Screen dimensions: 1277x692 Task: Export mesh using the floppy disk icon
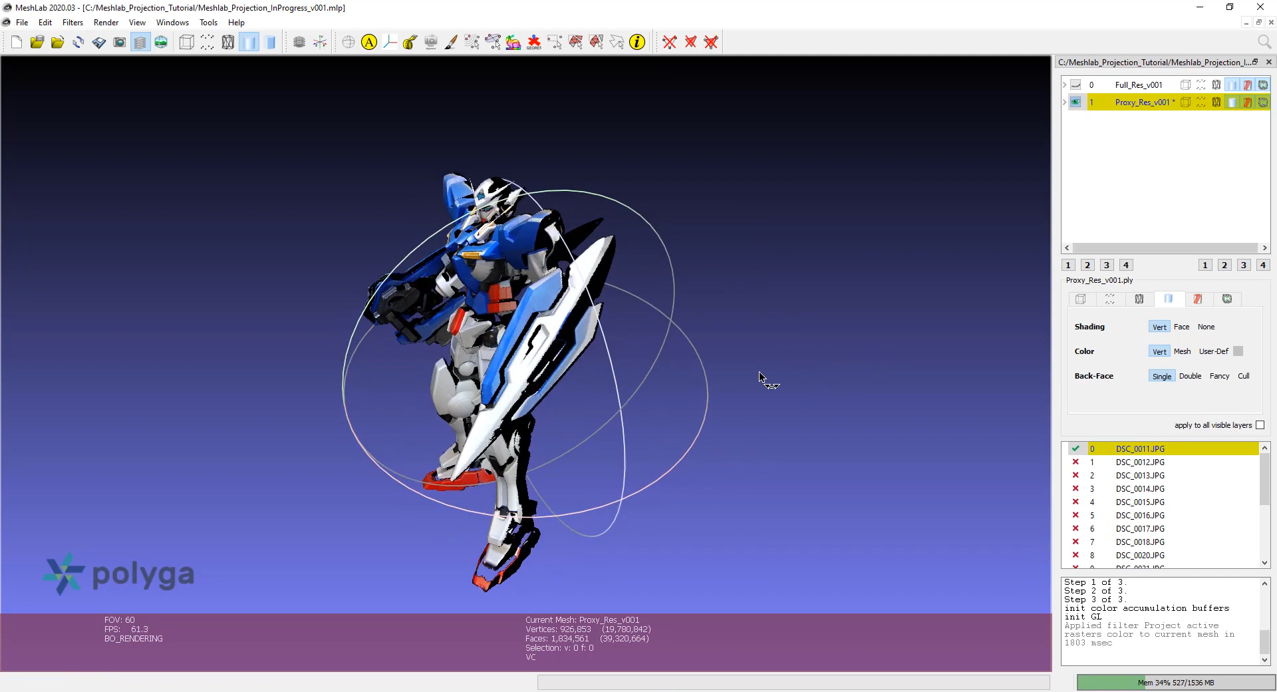[x=99, y=43]
